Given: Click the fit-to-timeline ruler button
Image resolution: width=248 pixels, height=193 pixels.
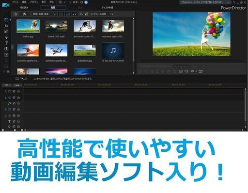Looking at the screenshot, I should coord(17,85).
